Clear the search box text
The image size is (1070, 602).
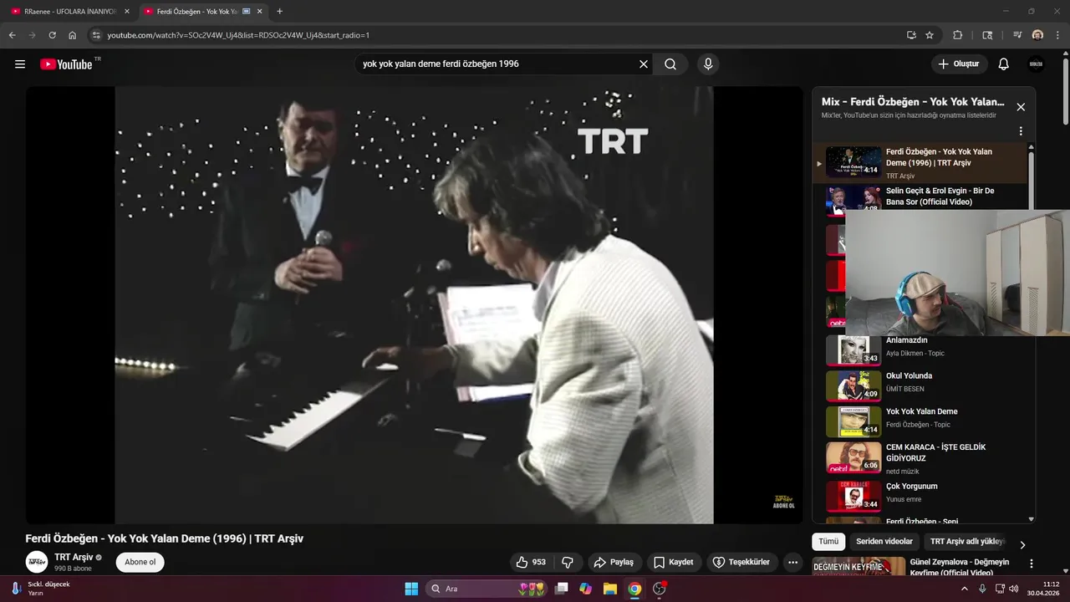coord(644,64)
